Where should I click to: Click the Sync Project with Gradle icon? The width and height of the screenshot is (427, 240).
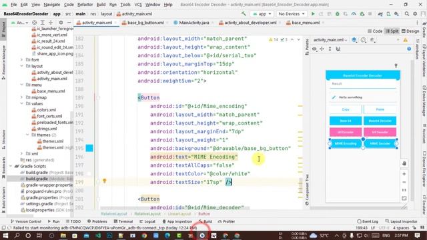tap(380, 14)
